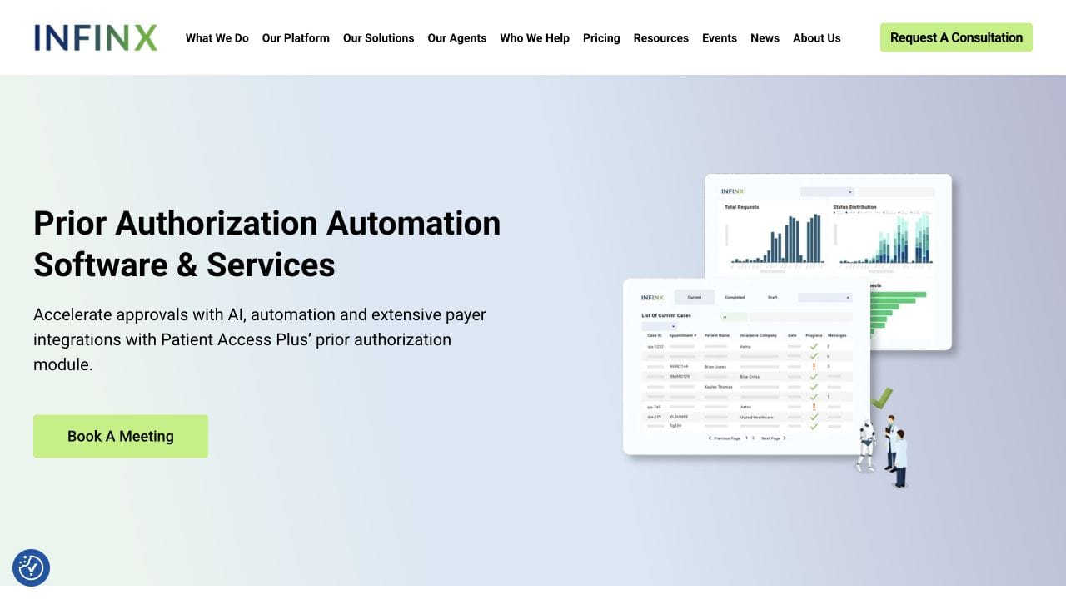
Task: Open the Our Platform menu
Action: point(296,38)
